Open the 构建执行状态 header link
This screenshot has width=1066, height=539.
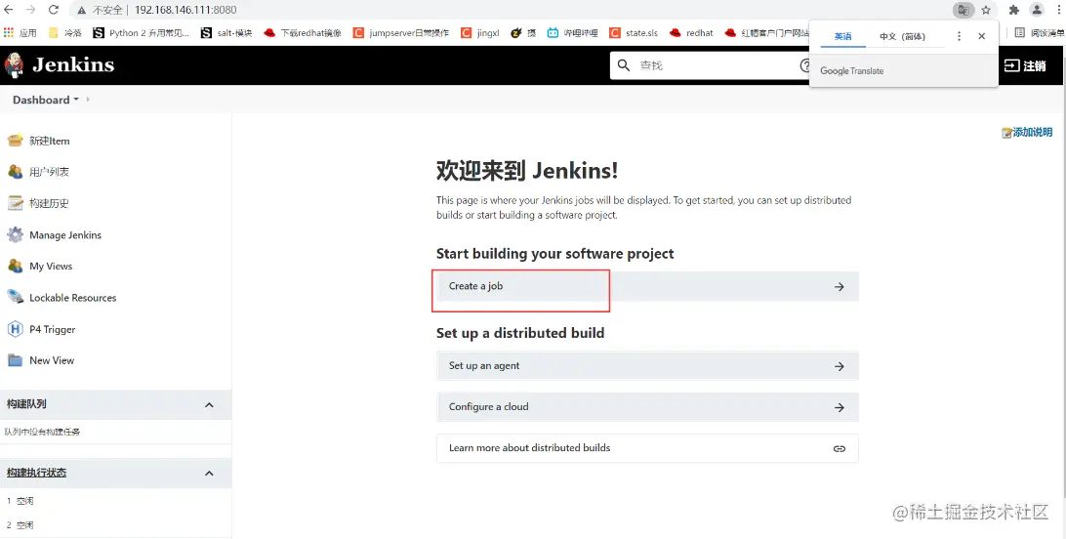coord(37,473)
